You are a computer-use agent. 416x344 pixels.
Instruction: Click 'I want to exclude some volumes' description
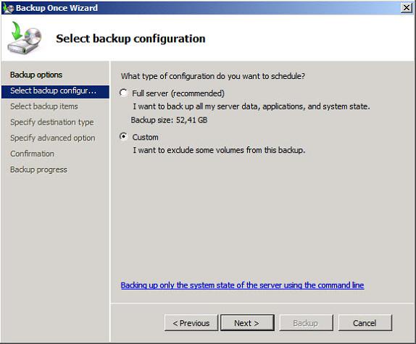point(219,150)
